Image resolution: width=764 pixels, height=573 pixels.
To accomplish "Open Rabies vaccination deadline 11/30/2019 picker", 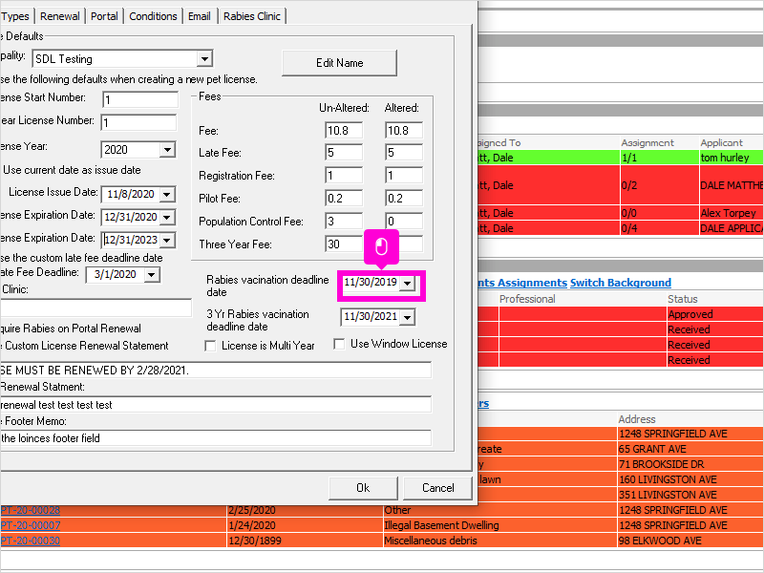I will tap(408, 283).
